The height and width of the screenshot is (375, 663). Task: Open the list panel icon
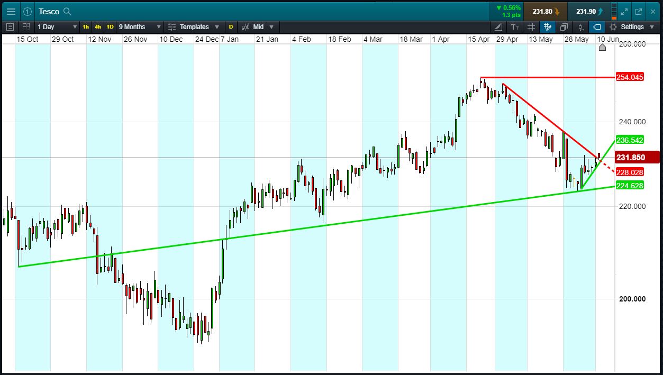[x=10, y=27]
